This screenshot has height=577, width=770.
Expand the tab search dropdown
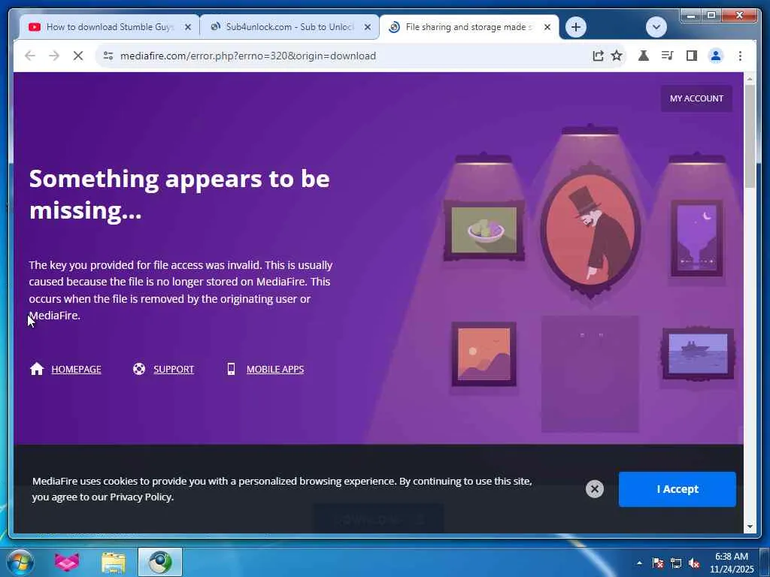point(656,27)
